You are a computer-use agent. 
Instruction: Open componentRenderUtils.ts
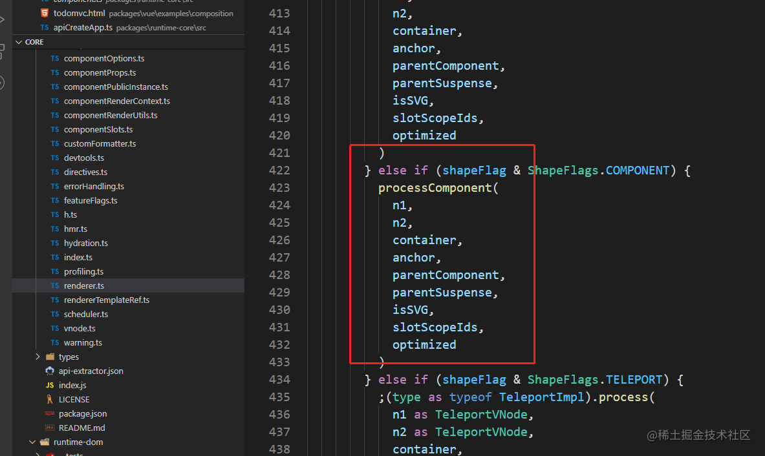point(111,115)
